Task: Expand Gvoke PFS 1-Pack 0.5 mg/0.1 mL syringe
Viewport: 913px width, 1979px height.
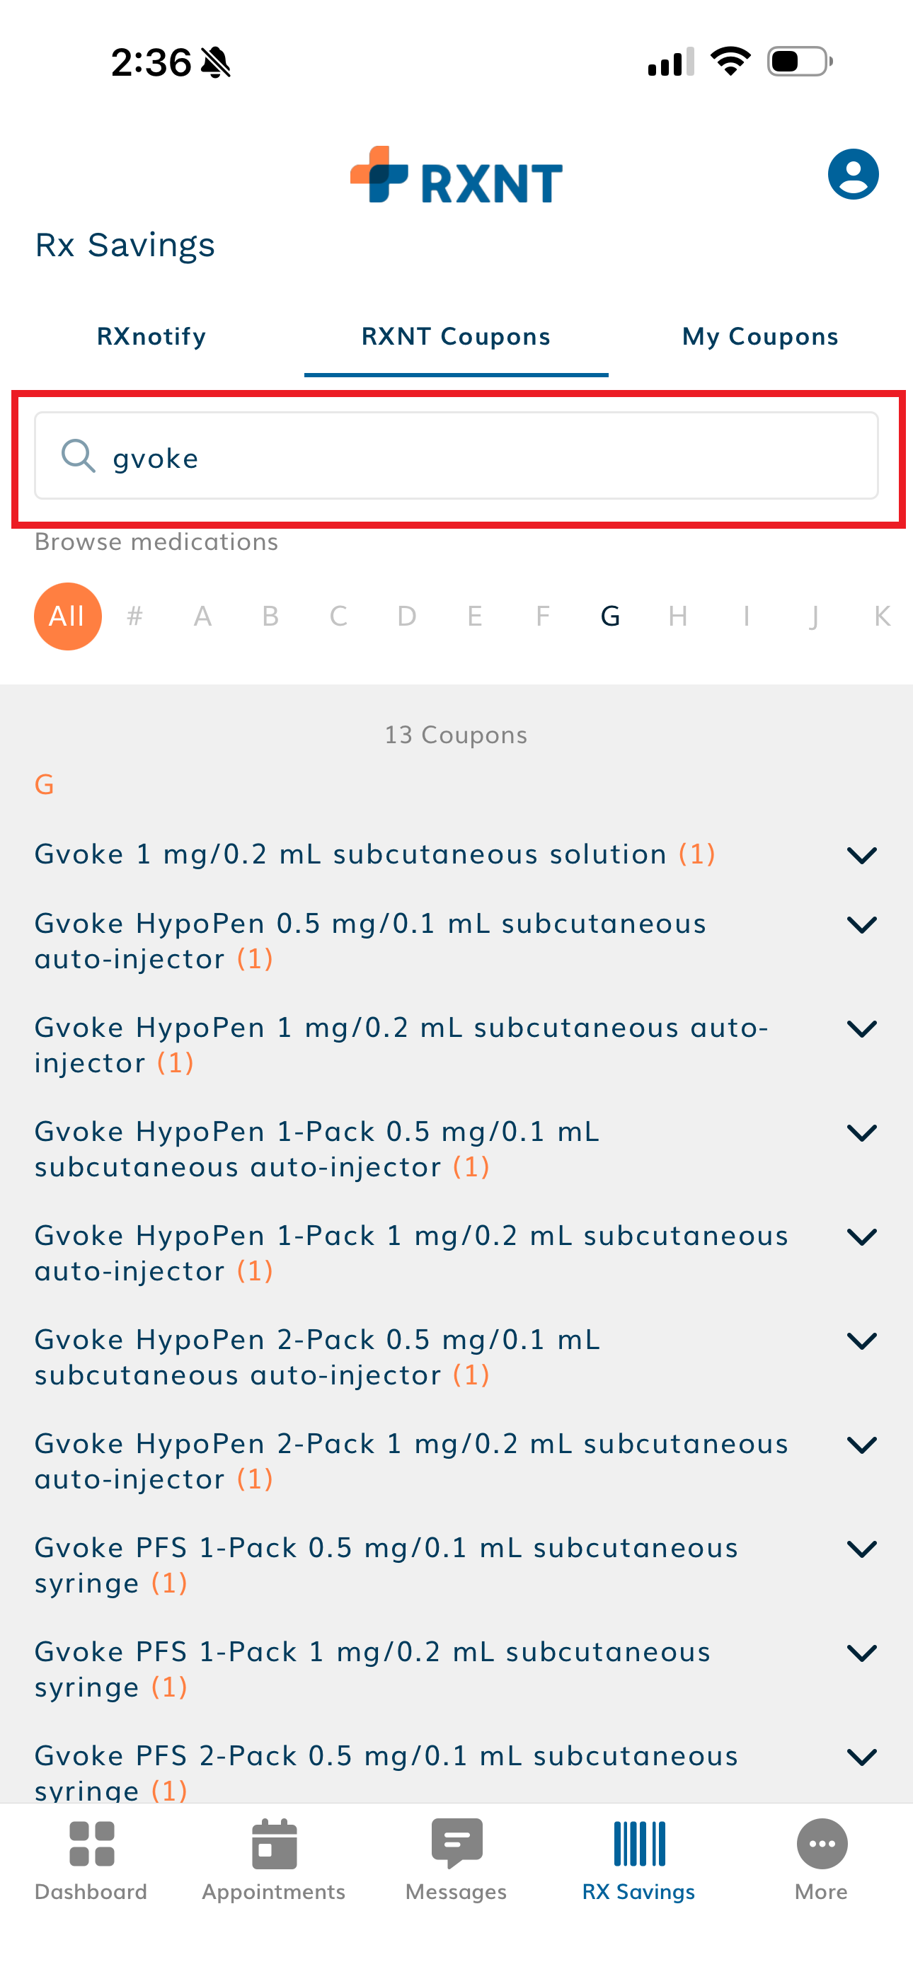Action: [861, 1549]
